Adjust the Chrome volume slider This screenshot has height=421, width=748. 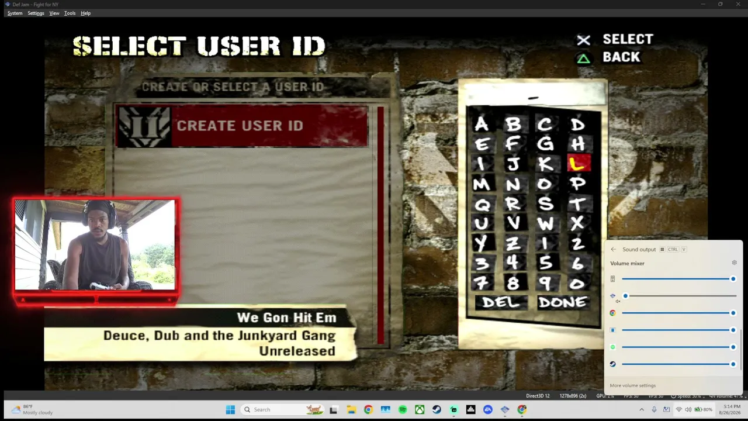click(x=679, y=313)
